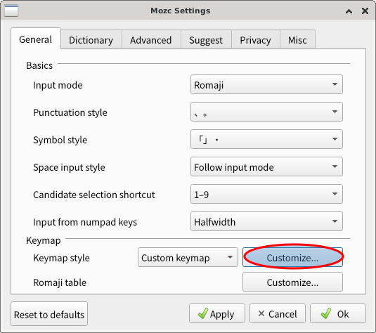
Task: Open the Input mode dropdown
Action: (266, 84)
